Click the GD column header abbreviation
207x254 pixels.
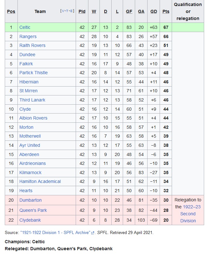click(154, 11)
